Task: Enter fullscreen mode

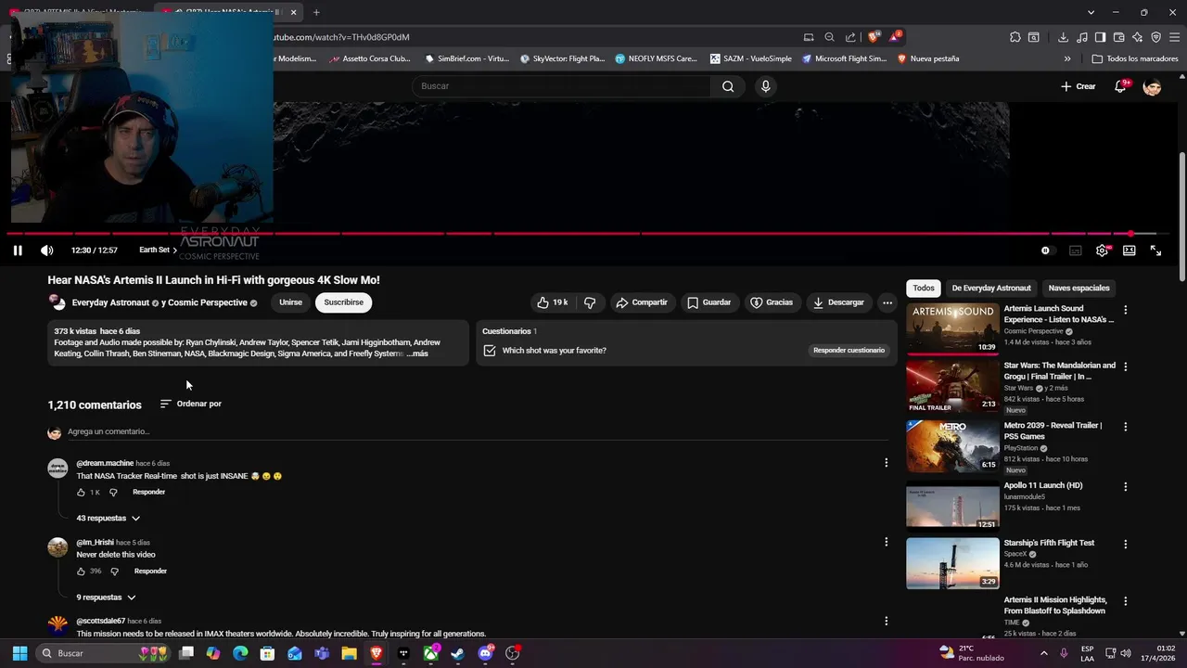Action: [1155, 250]
